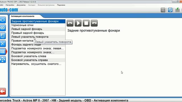Open the Закладки menu
This screenshot has width=182, height=102.
tap(32, 5)
